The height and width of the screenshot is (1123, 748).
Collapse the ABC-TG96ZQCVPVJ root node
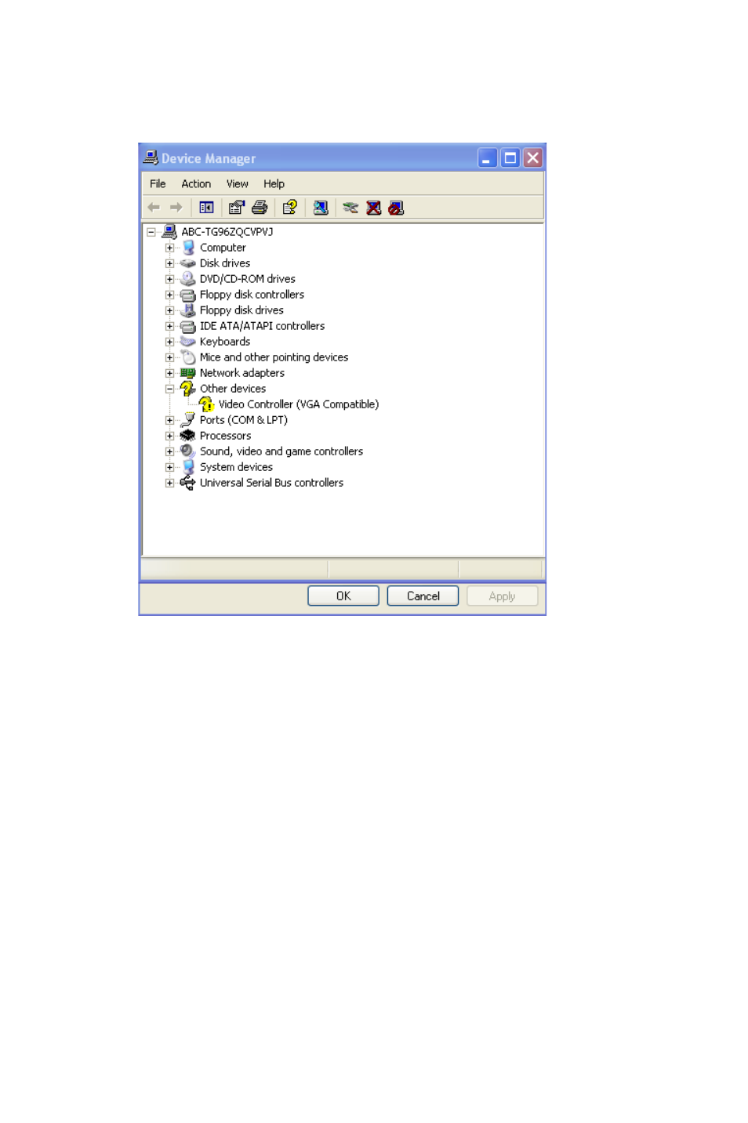[151, 232]
